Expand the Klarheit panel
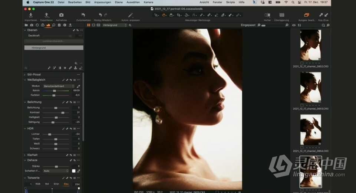This screenshot has height=193, width=356. 25,155
